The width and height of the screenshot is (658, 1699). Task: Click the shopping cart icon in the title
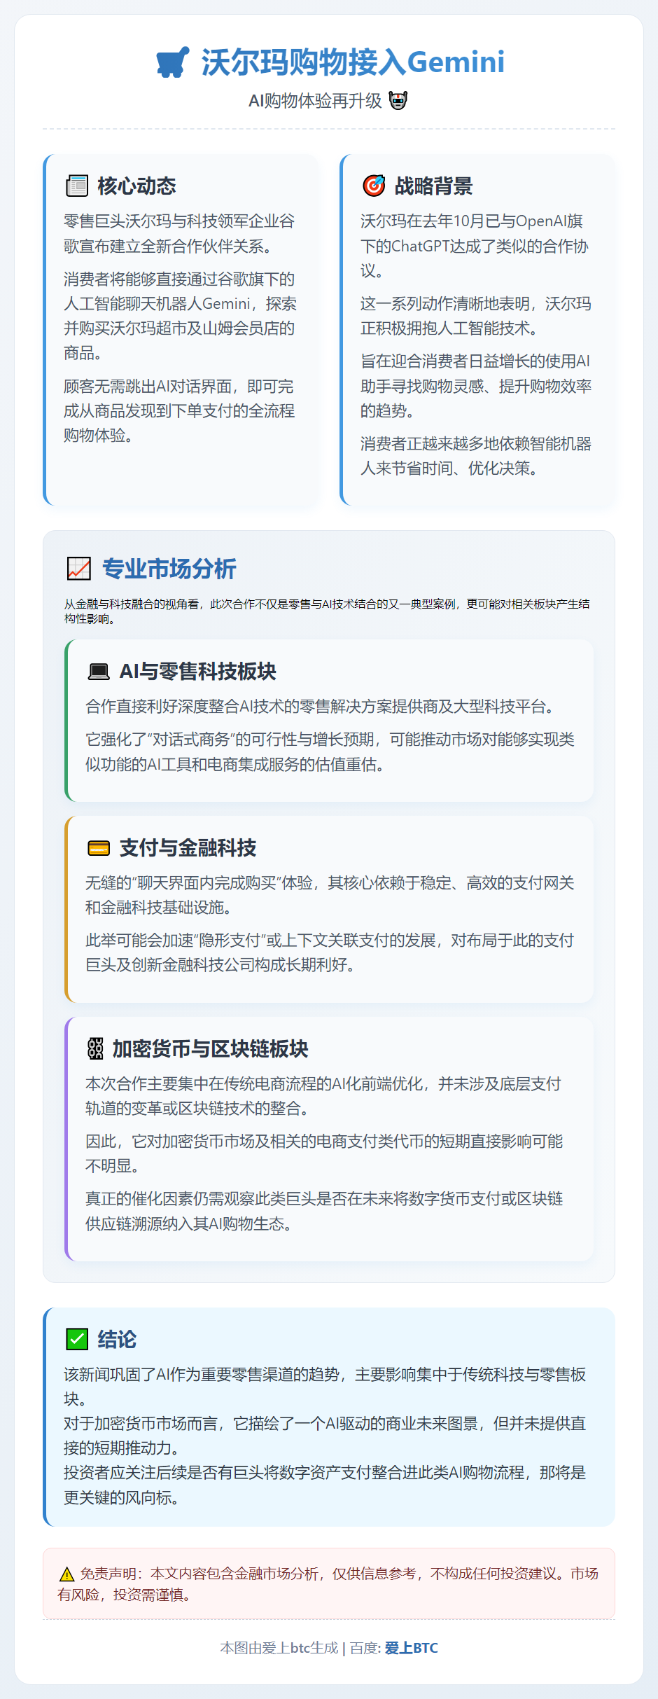tap(172, 62)
